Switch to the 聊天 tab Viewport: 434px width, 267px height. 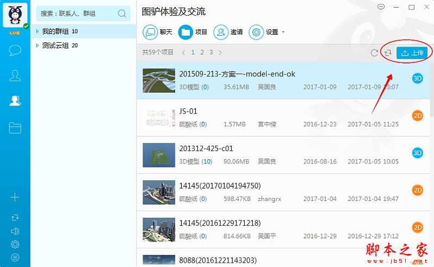pyautogui.click(x=157, y=32)
